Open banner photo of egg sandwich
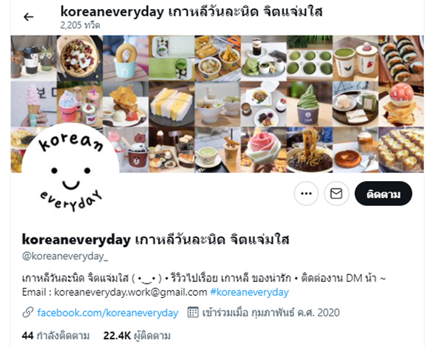Image resolution: width=433 pixels, height=347 pixels. [x=171, y=104]
